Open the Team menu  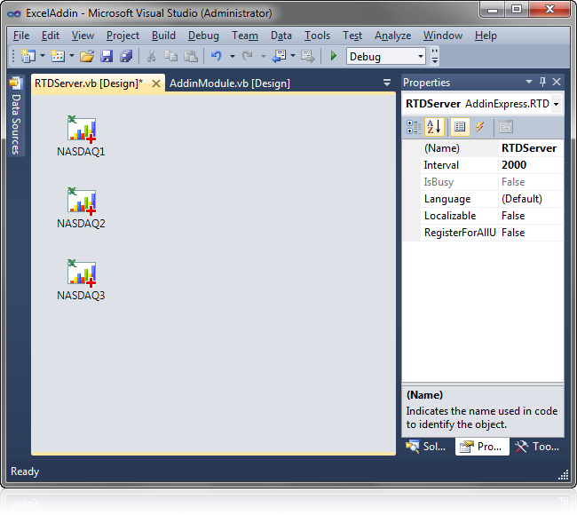click(x=245, y=36)
